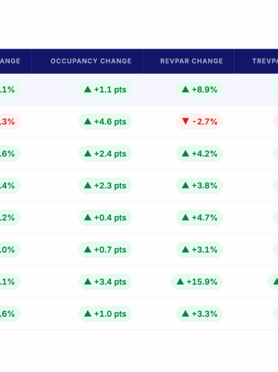Click the up arrow beside +0.7 pts
Viewport: 278px width, 372px height.
[88, 249]
